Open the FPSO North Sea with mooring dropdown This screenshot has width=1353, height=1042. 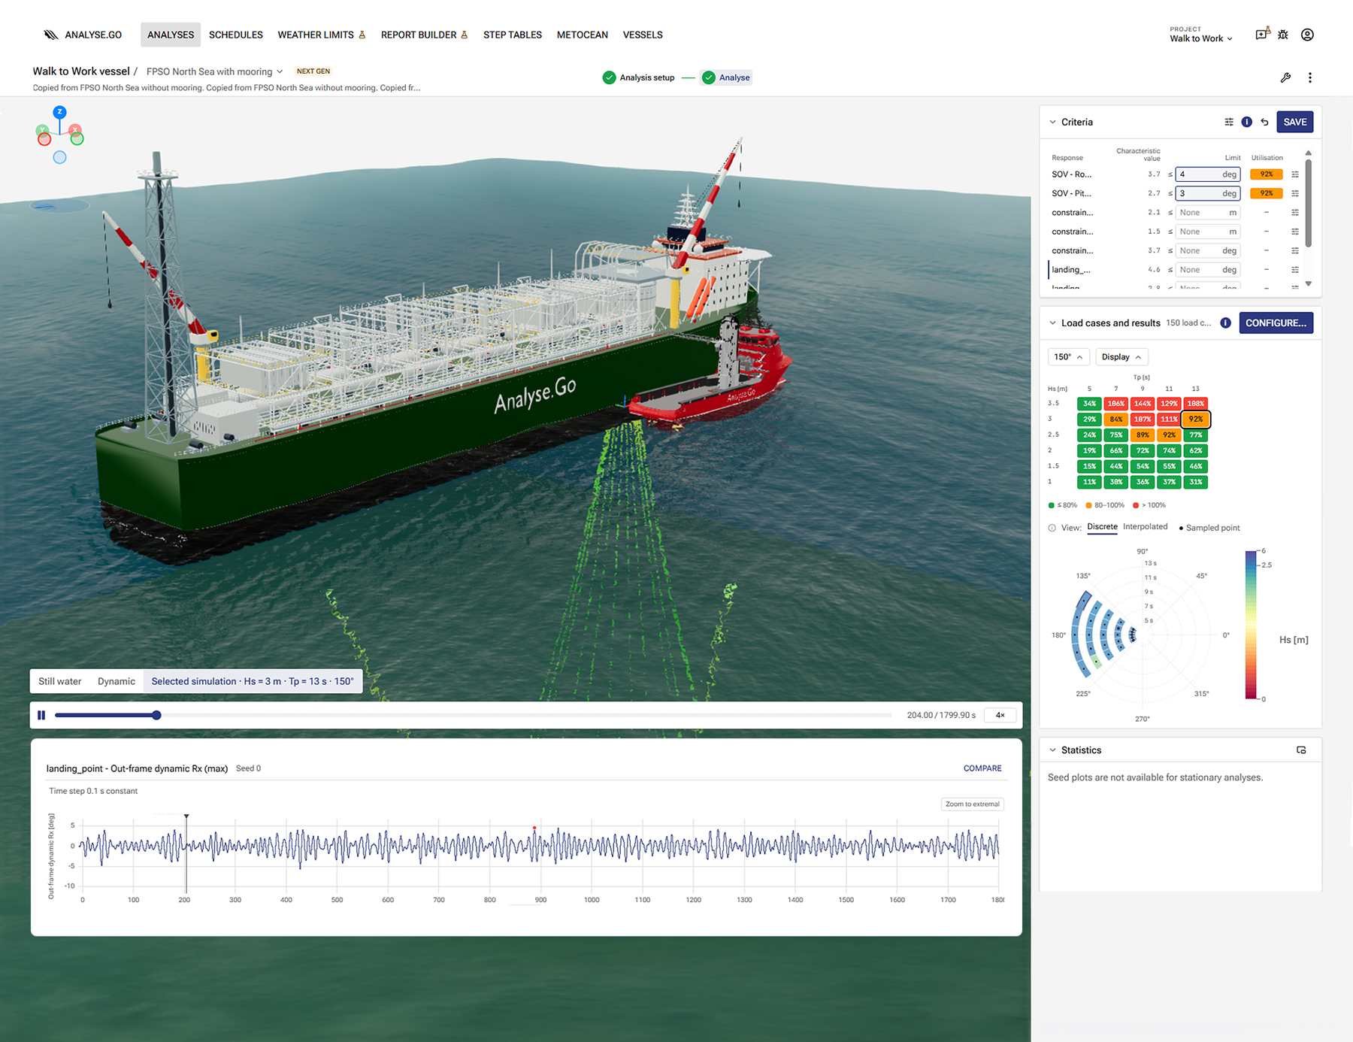click(215, 71)
